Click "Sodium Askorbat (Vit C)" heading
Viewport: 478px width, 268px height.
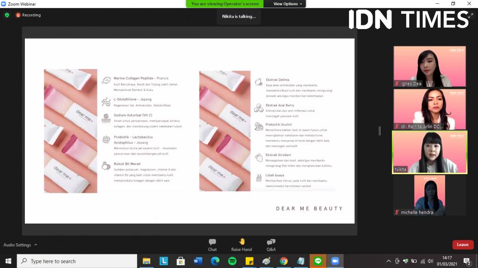[133, 115]
